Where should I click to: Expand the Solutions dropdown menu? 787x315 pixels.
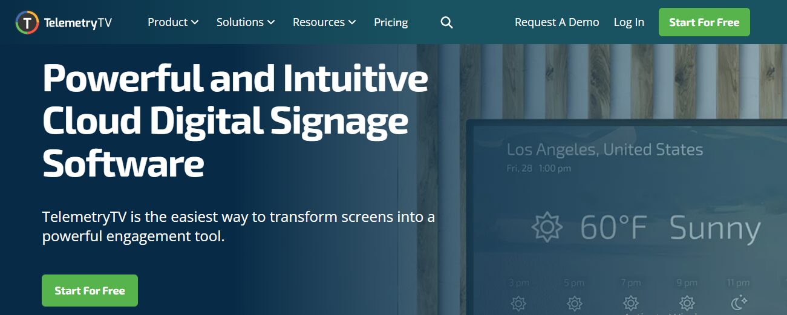pos(246,22)
